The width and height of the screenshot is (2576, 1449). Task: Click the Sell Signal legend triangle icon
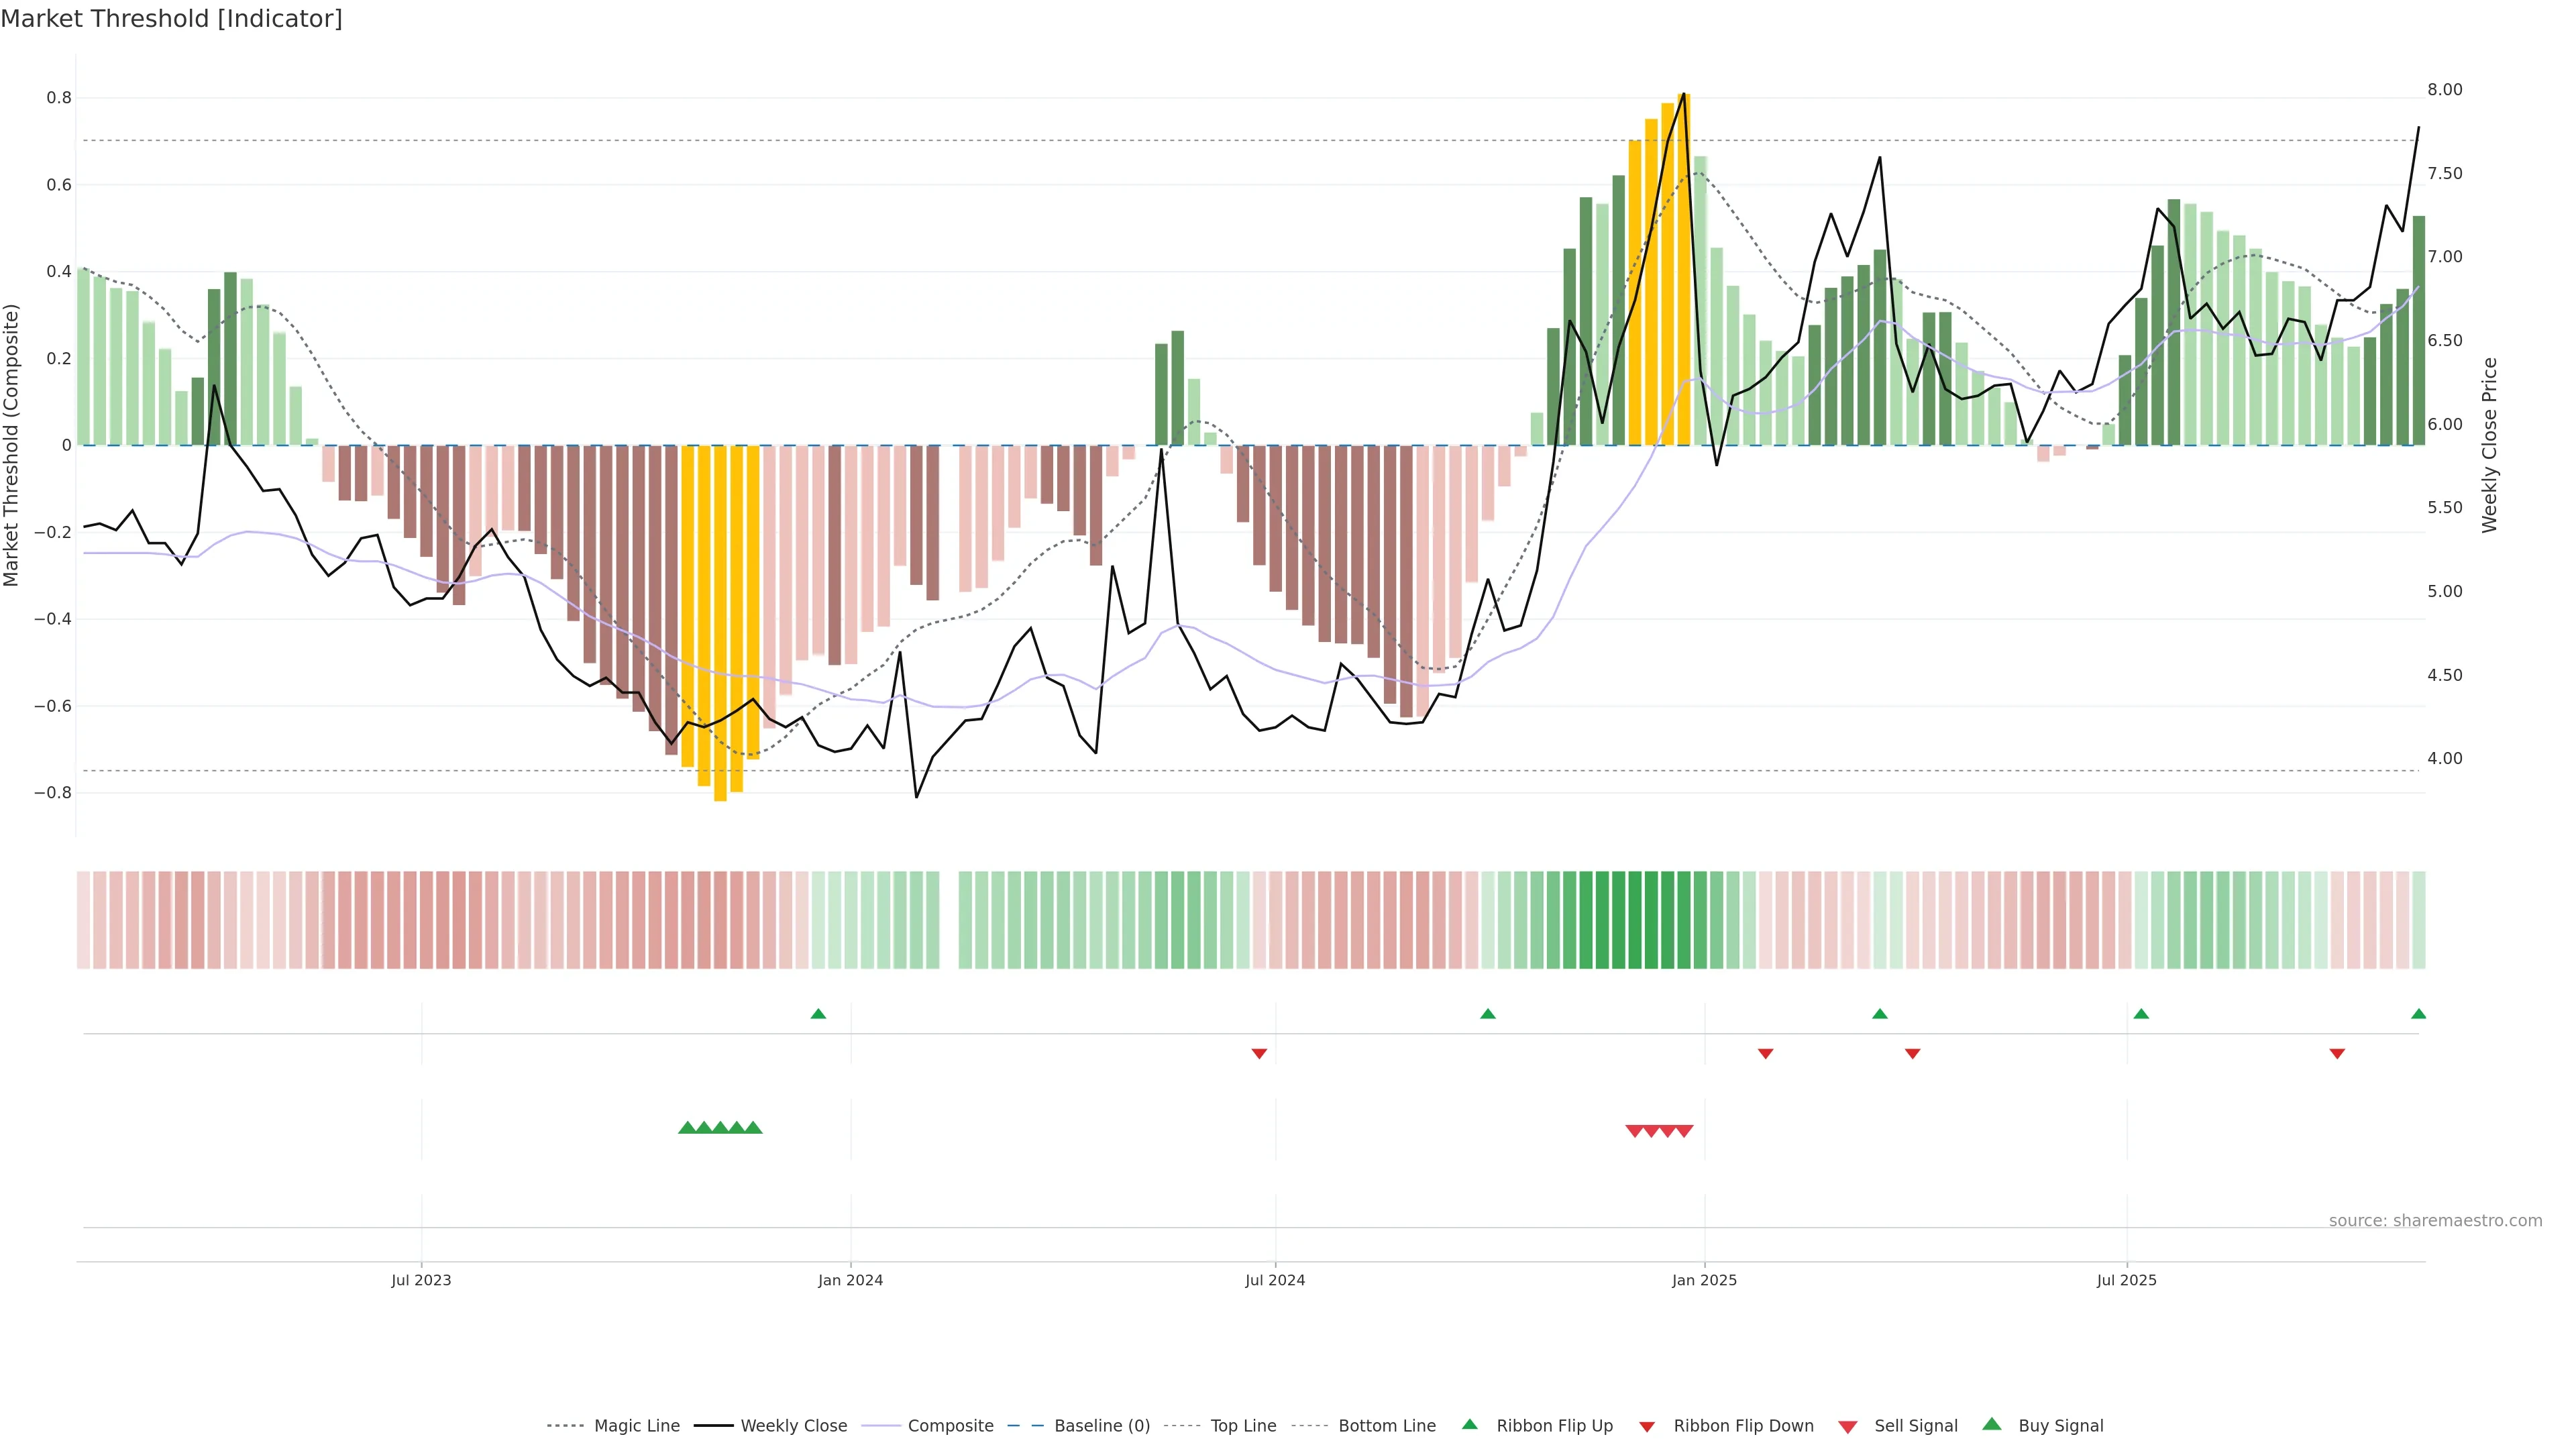[1848, 1427]
